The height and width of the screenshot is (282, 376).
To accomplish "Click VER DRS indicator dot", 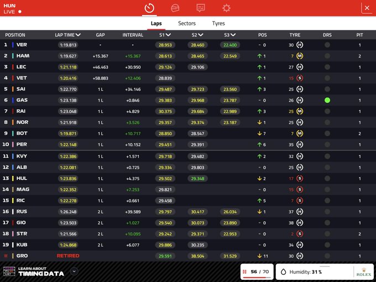I will [327, 45].
